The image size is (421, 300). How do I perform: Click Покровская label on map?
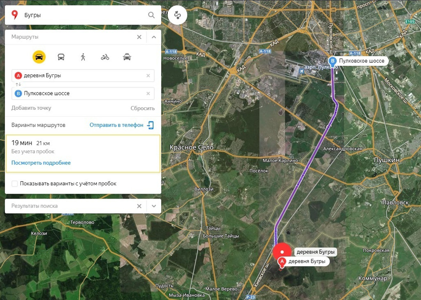[376, 250]
